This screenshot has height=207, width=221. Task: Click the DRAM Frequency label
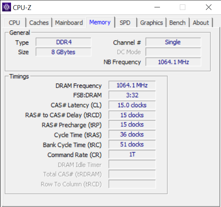click(78, 86)
